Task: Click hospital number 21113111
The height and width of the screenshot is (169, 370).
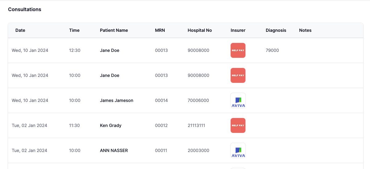Action: (196, 125)
